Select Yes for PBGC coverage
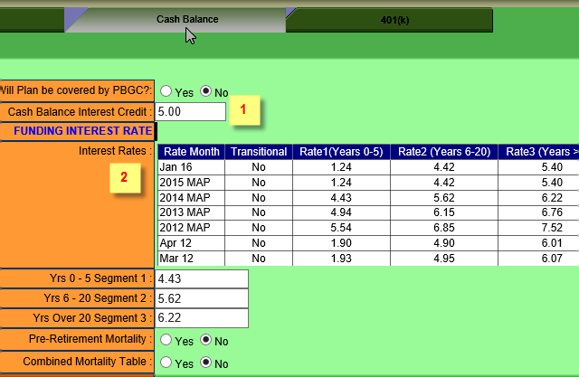 click(x=166, y=91)
